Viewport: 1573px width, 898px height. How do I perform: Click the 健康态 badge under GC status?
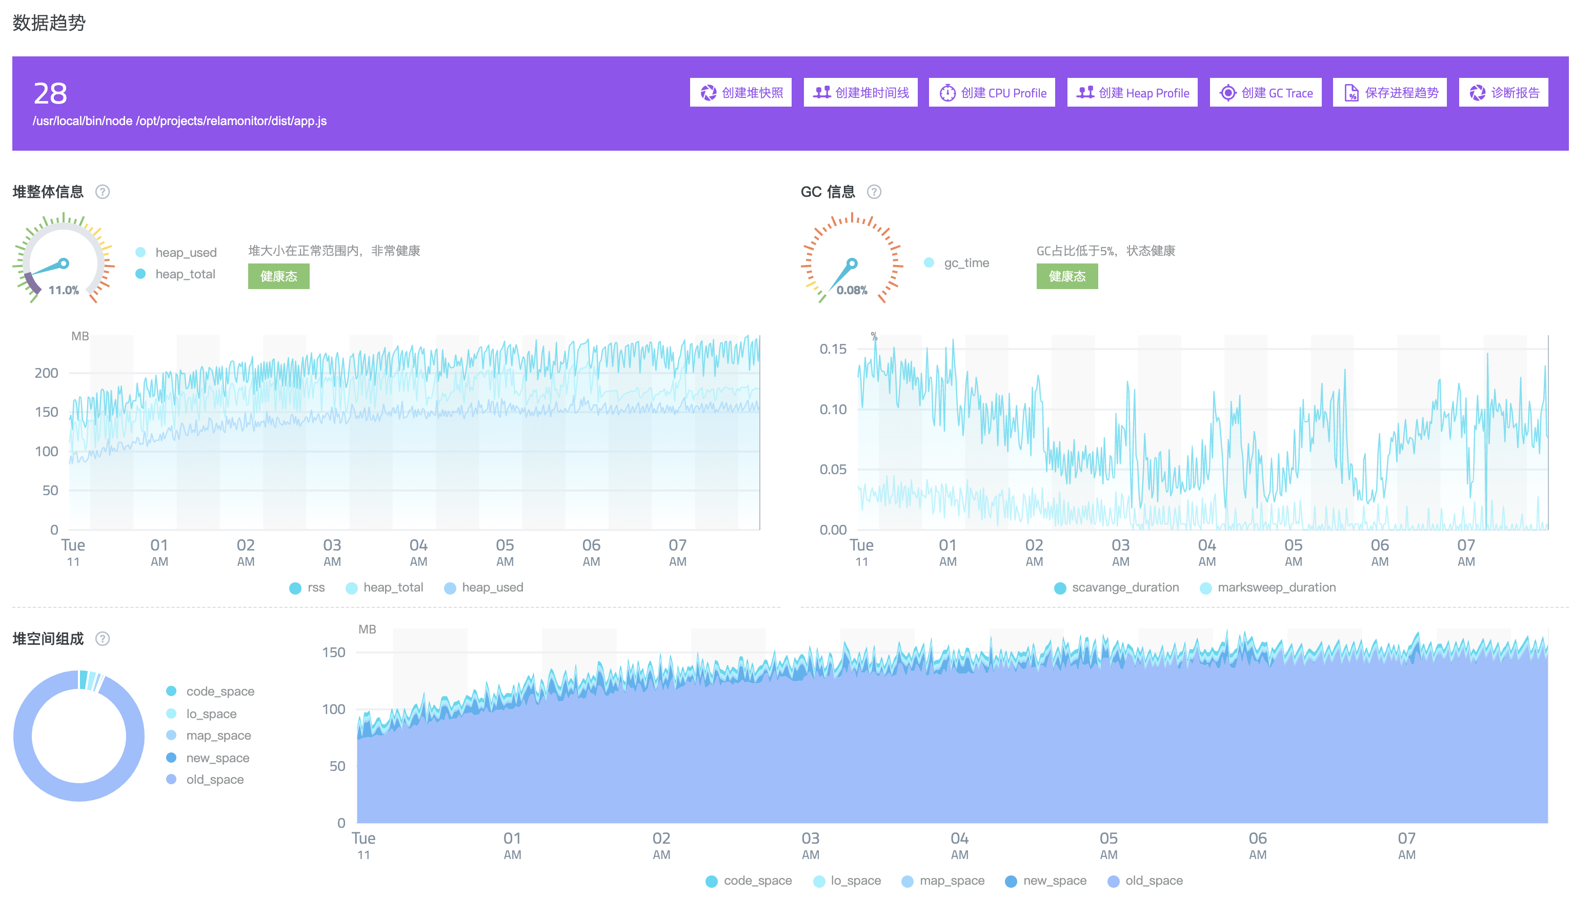click(1066, 276)
